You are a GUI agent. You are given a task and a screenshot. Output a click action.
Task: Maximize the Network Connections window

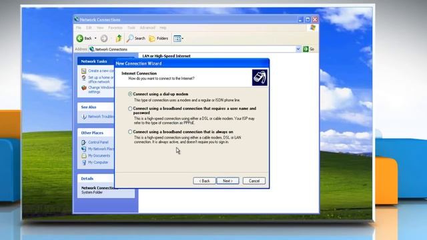pos(308,19)
